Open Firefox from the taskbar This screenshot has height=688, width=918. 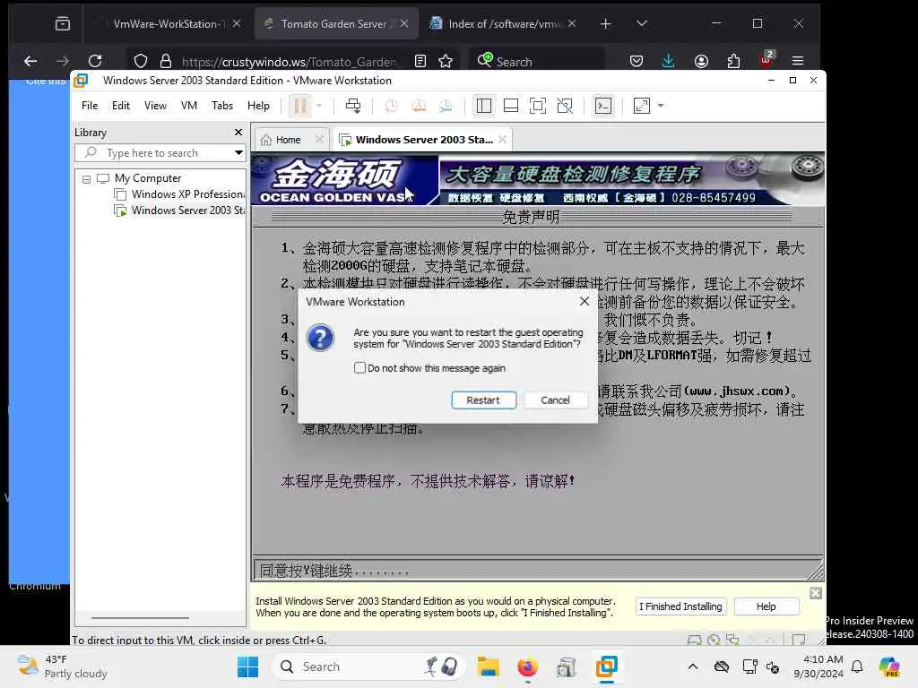click(527, 666)
